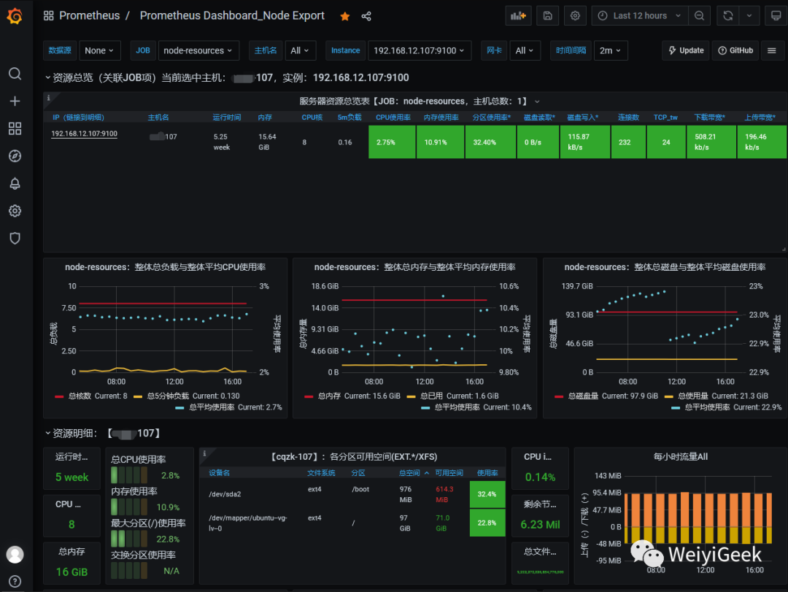The width and height of the screenshot is (788, 592).
Task: Click the Create plus icon in sidebar
Action: point(15,101)
